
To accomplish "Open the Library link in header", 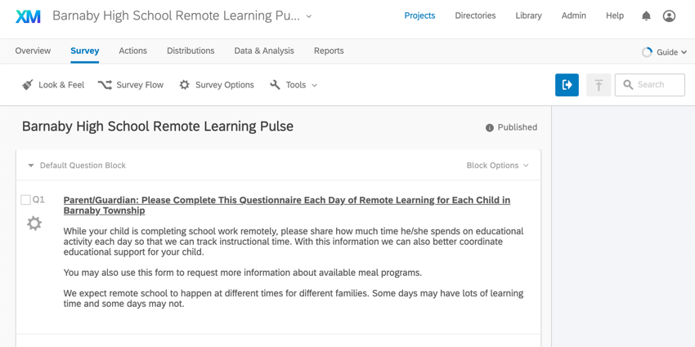I will coord(528,16).
